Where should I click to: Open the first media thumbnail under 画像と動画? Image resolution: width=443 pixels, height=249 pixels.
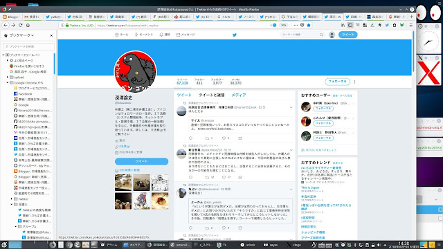click(123, 183)
